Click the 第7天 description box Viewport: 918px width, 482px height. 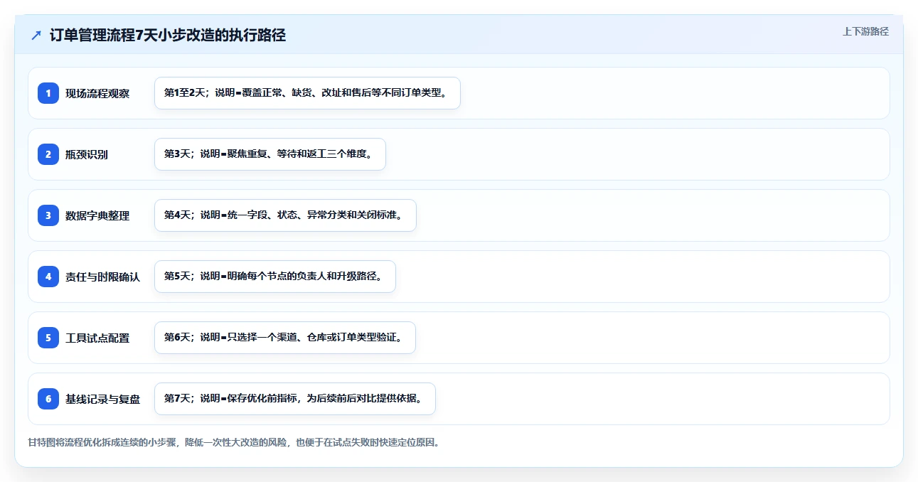click(295, 399)
